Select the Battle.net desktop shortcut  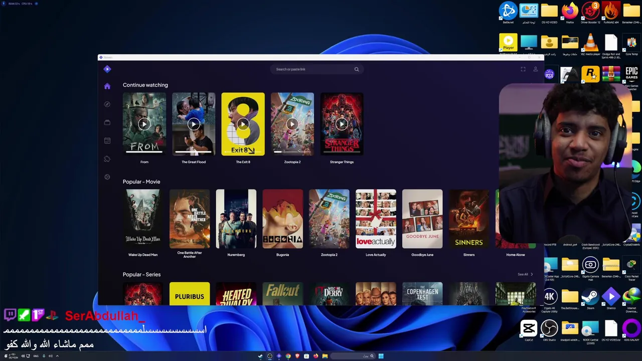(x=508, y=13)
